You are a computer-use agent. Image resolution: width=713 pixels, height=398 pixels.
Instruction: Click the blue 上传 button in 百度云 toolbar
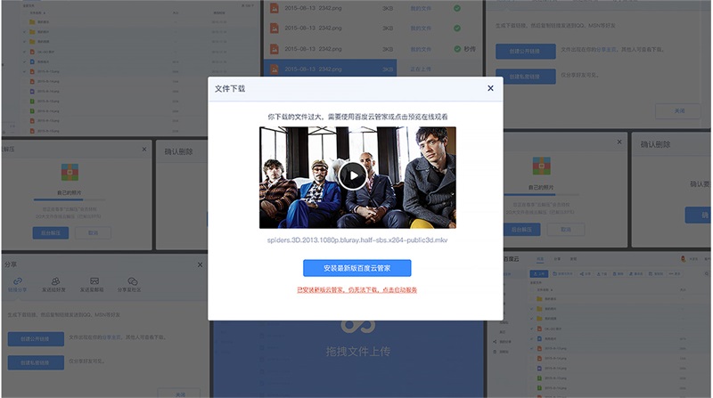point(539,273)
